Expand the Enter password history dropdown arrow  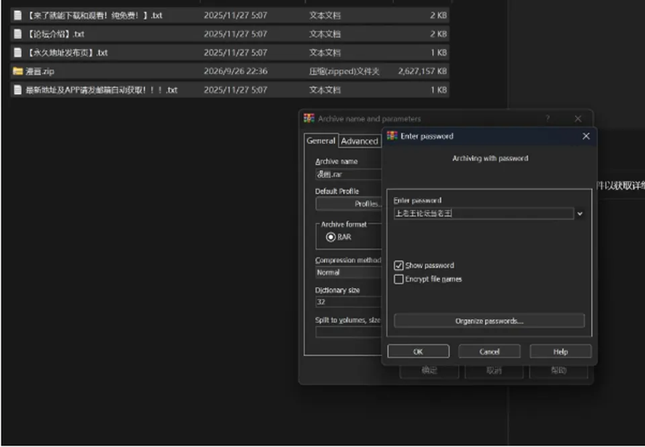580,213
